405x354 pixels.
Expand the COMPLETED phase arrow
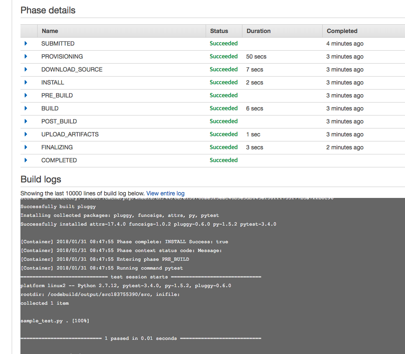tap(26, 160)
